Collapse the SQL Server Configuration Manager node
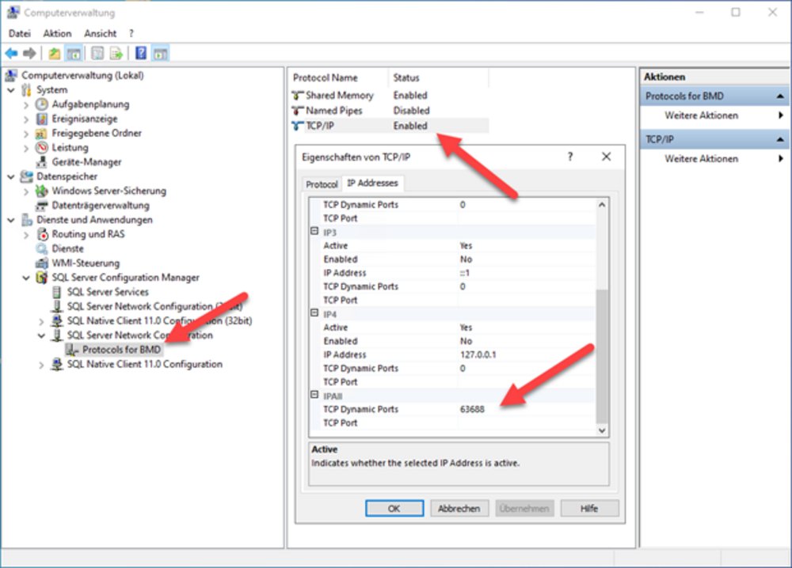 (x=26, y=278)
